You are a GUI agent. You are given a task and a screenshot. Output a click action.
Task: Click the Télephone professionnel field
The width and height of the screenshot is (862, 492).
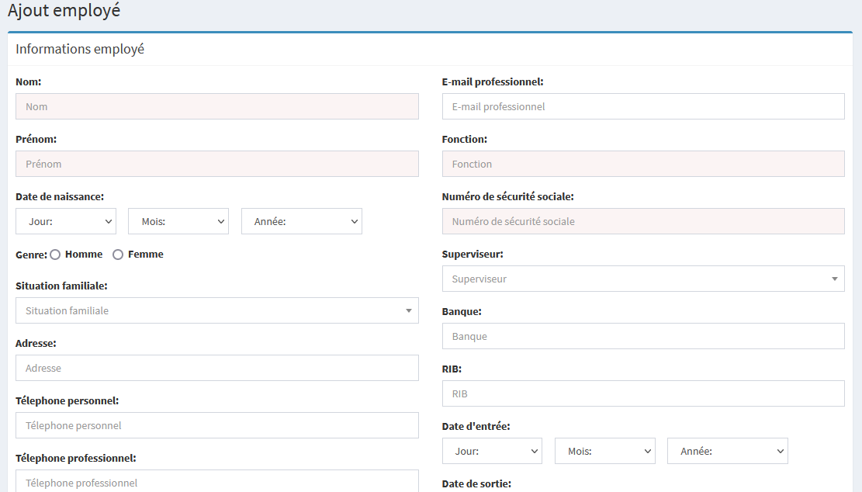[x=216, y=481]
